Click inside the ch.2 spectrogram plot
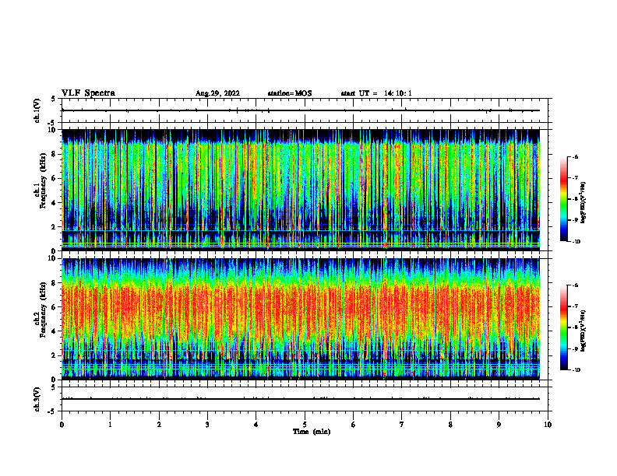 click(301, 319)
